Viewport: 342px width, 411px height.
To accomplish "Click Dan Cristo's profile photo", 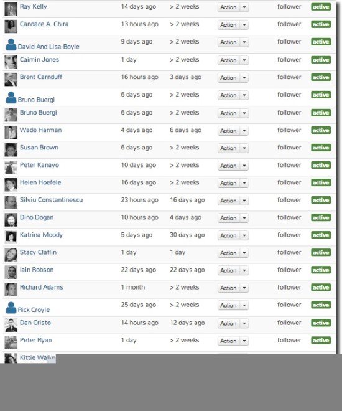I will (11, 325).
